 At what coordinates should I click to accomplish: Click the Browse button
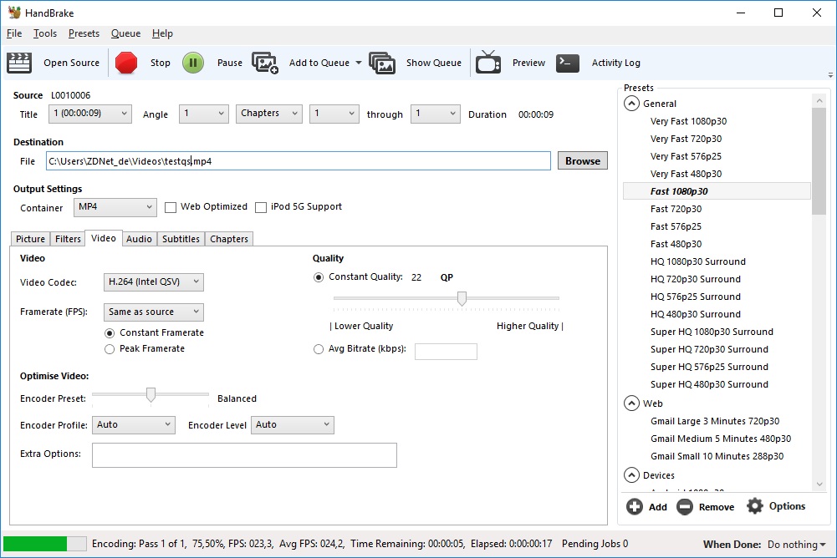point(582,161)
